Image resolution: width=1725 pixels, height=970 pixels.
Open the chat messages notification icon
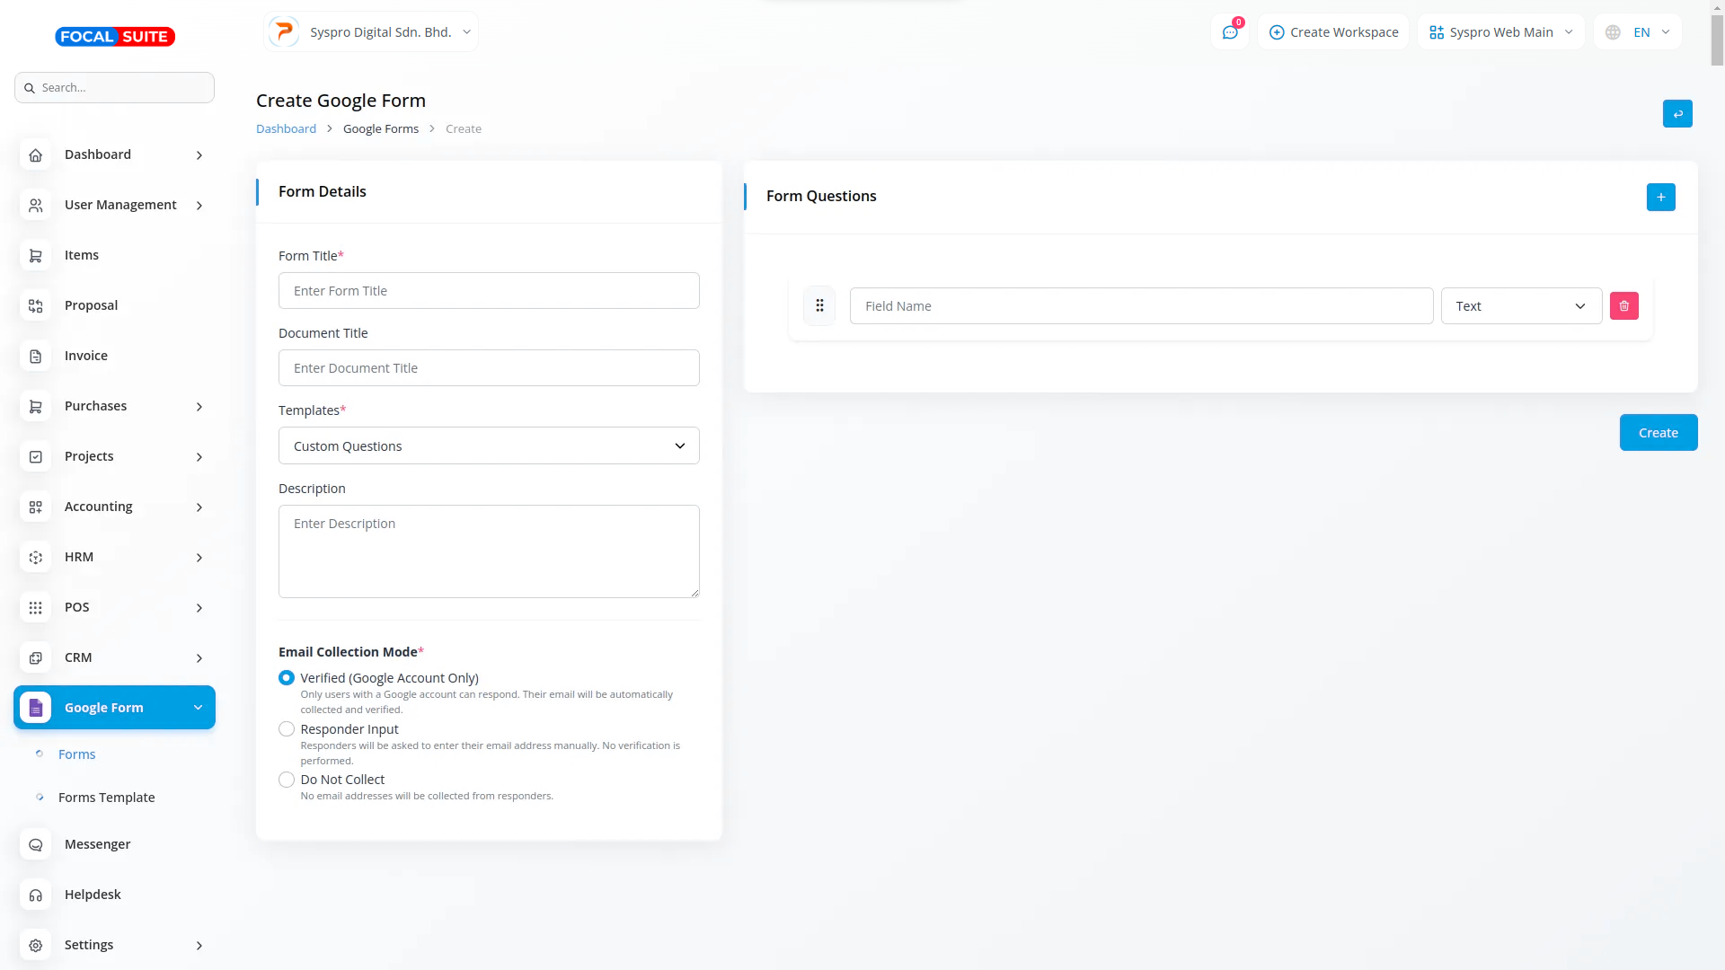coord(1230,32)
